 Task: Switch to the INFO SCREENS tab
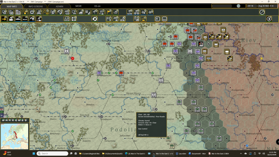pyautogui.click(x=36, y=6)
